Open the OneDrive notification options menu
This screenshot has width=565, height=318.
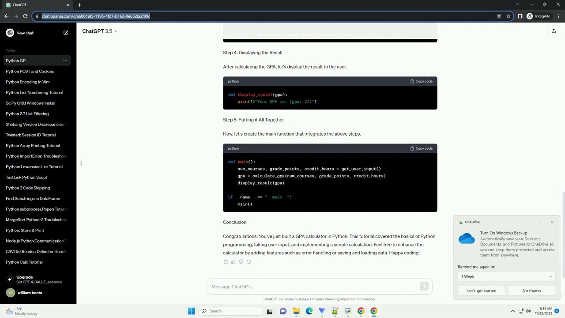(x=541, y=222)
